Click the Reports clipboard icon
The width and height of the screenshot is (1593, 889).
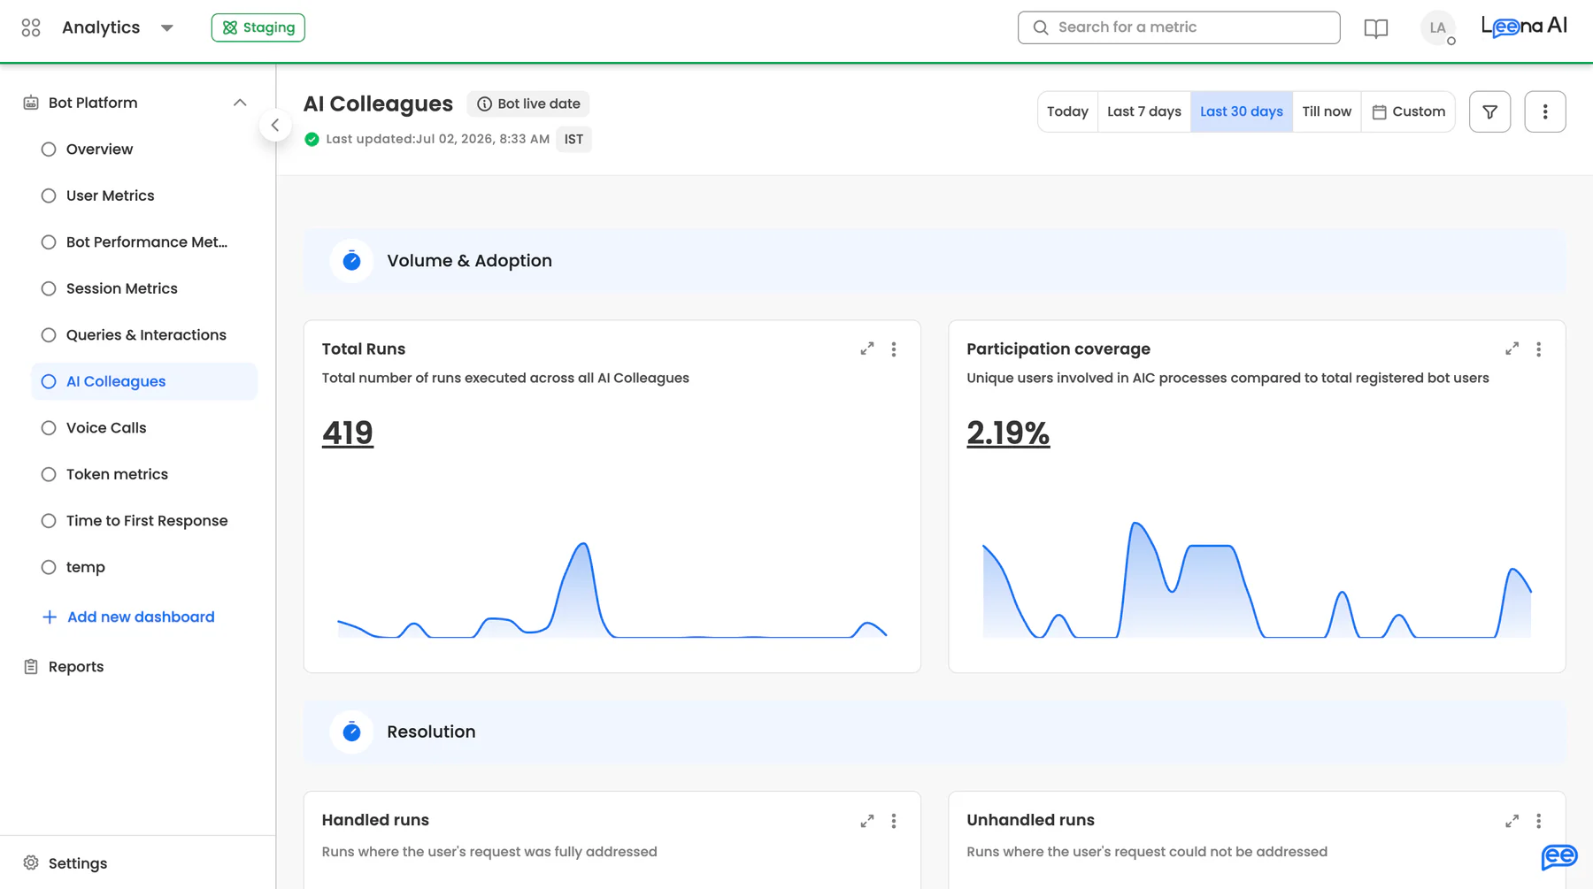31,667
